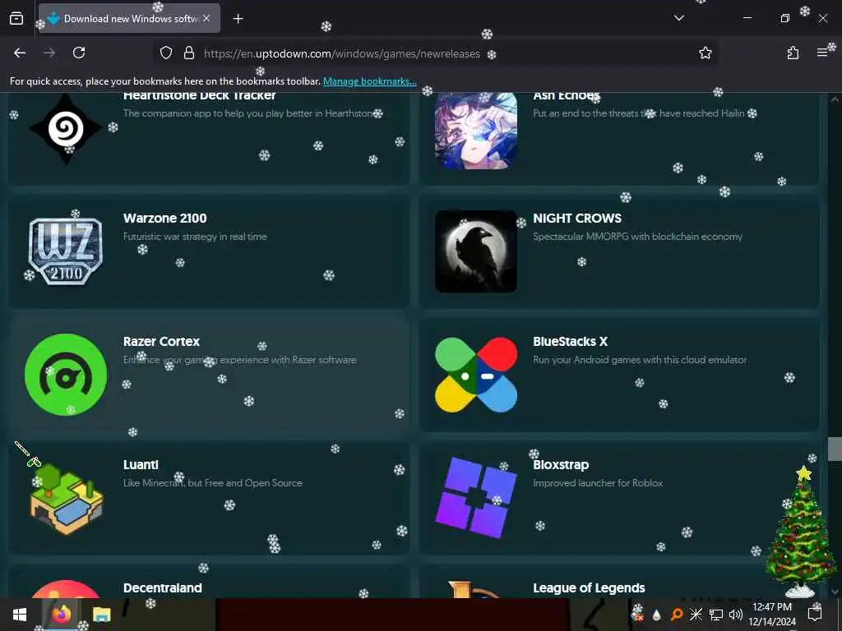Click the scrollbar up arrow

pyautogui.click(x=835, y=99)
